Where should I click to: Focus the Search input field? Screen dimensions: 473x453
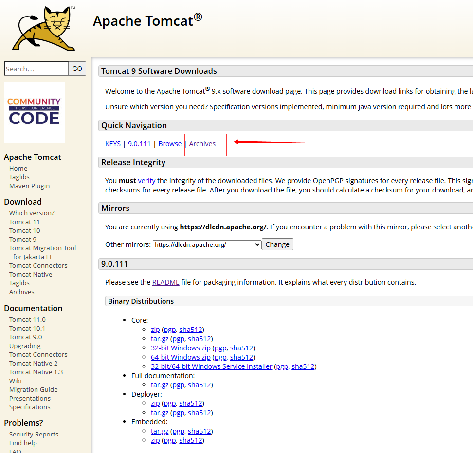(x=36, y=69)
